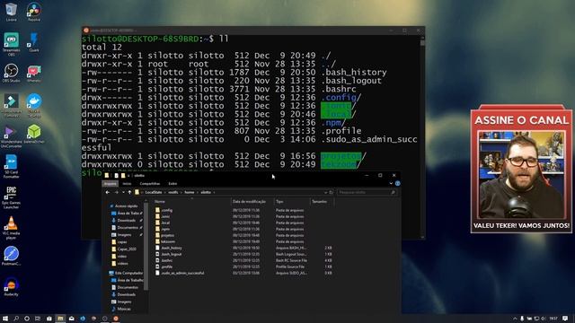The image size is (575, 323).
Task: Click the Explorer back arrow button
Action: coord(108,192)
